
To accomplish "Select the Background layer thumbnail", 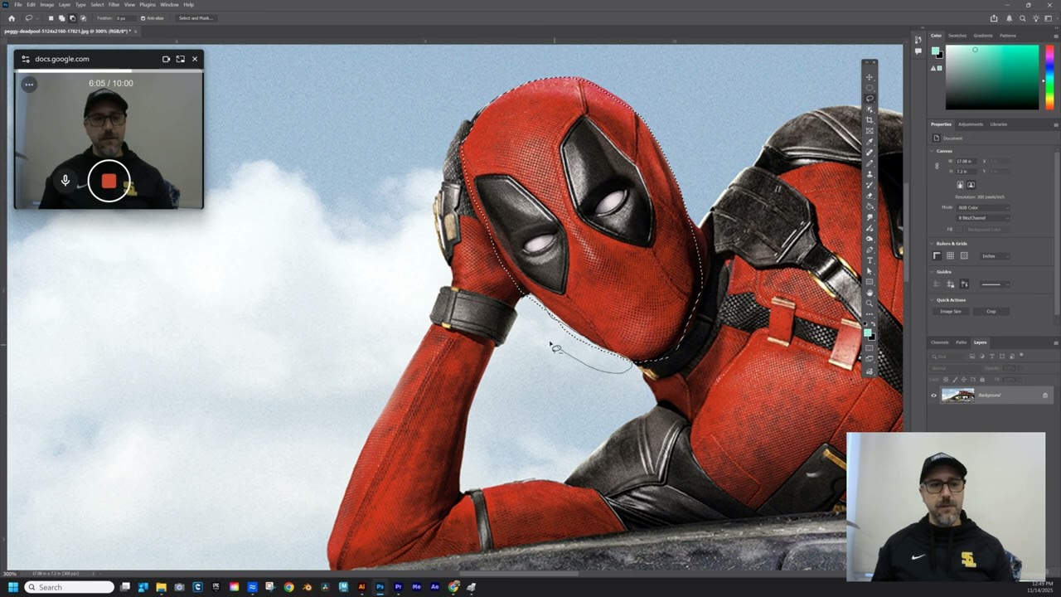I will tap(957, 396).
